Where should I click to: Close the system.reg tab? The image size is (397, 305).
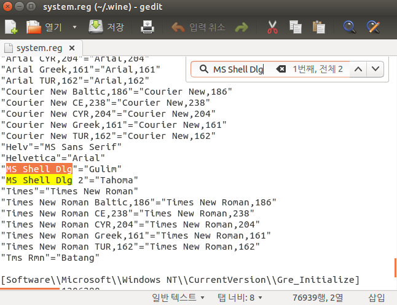[x=72, y=48]
